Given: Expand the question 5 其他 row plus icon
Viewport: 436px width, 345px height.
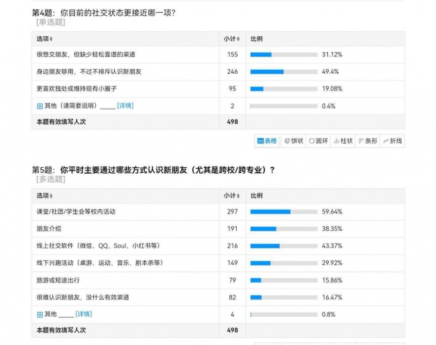Looking at the screenshot, I should pos(40,314).
